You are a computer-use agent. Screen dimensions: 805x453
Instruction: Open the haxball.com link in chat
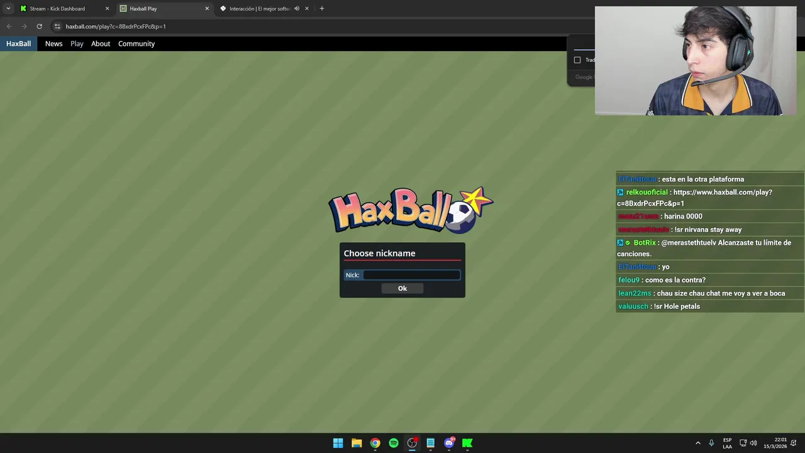(694, 198)
